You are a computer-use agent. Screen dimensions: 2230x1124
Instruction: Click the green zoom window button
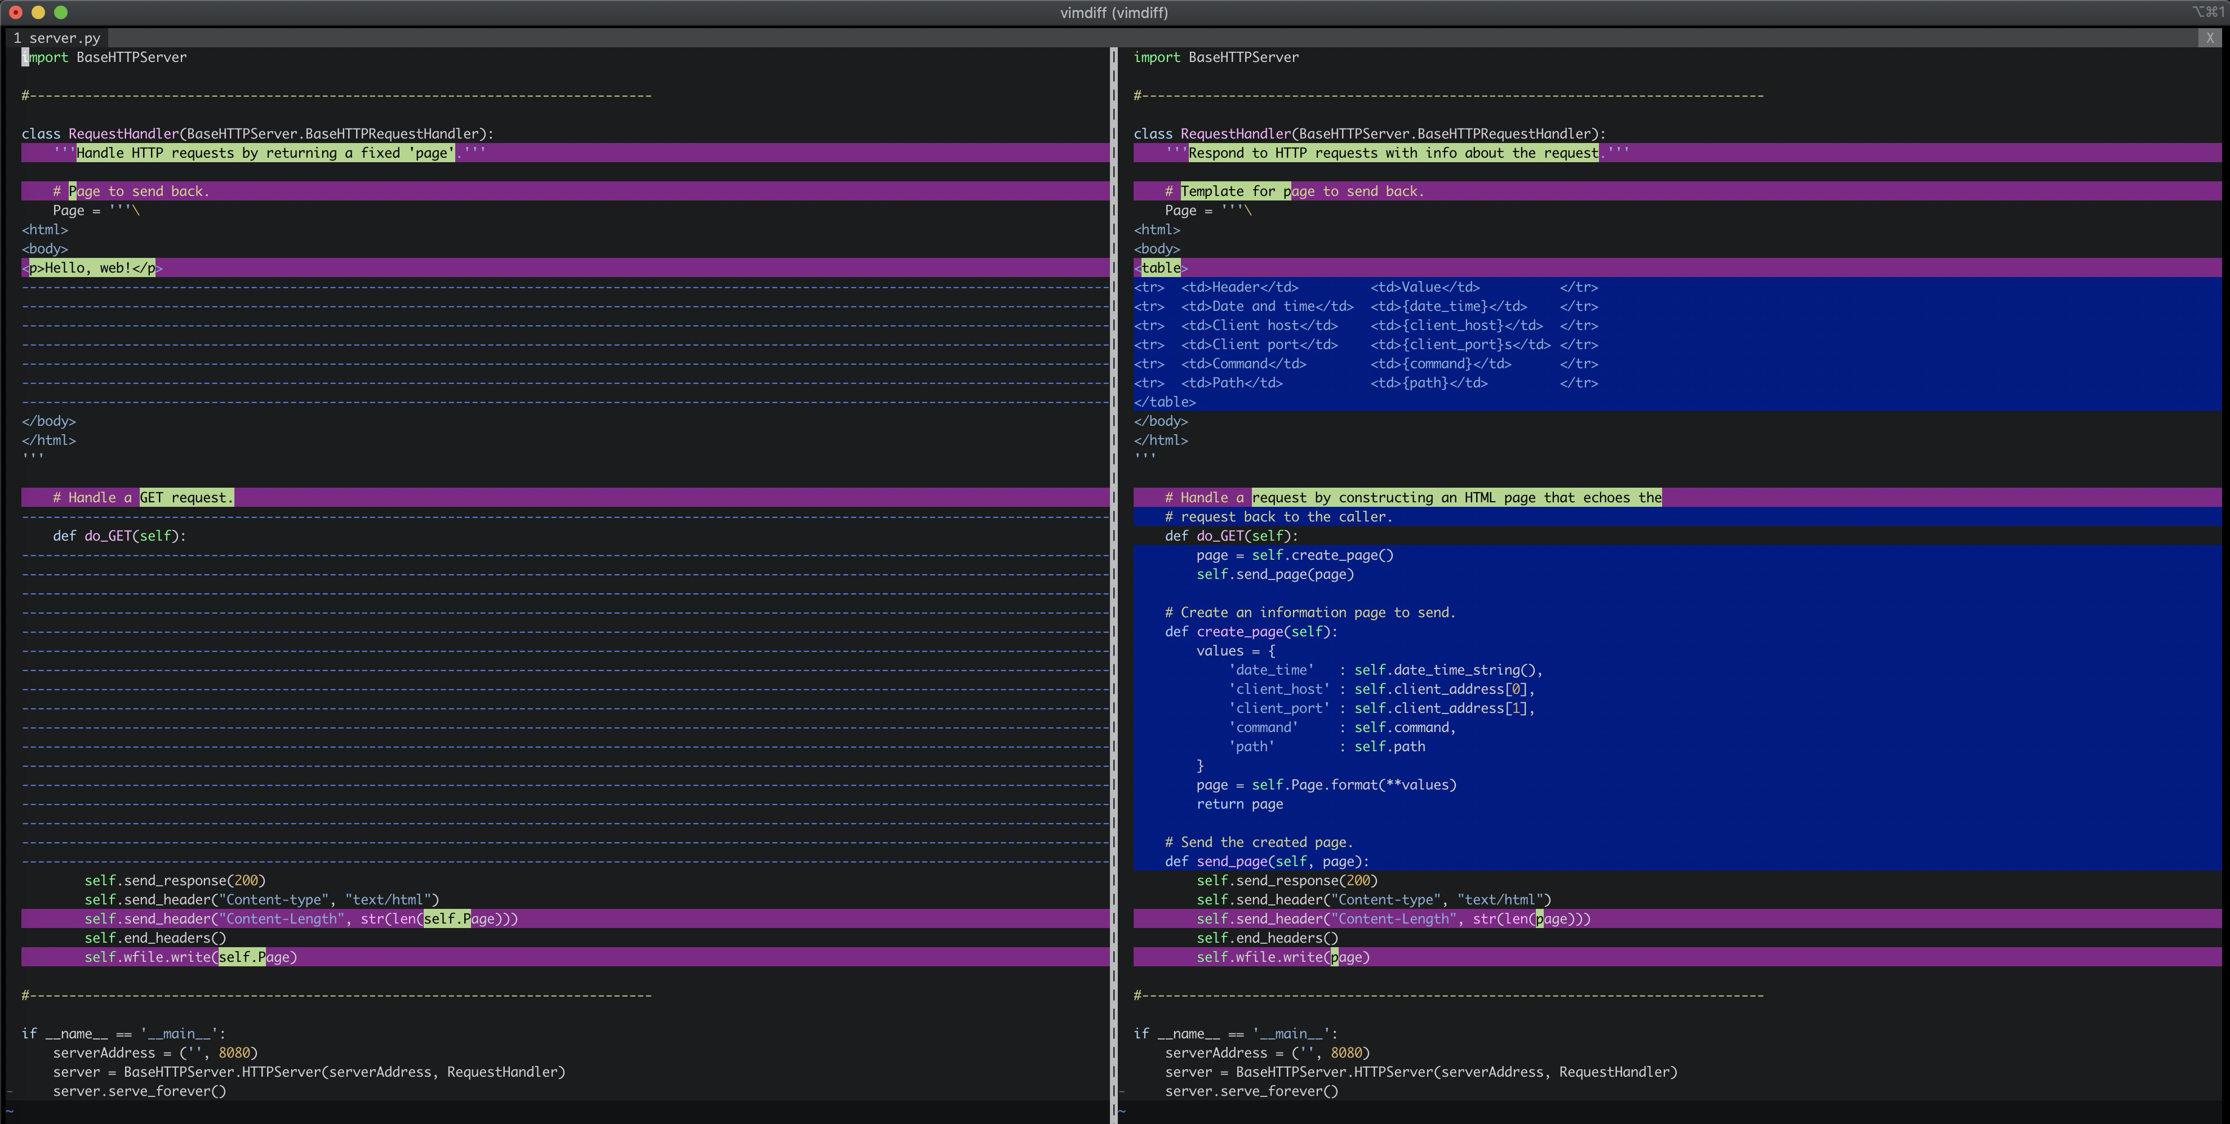click(x=61, y=12)
